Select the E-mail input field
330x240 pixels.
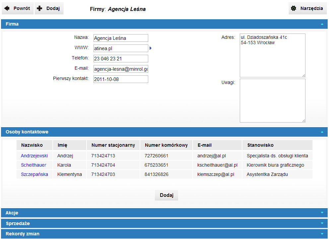(121, 69)
